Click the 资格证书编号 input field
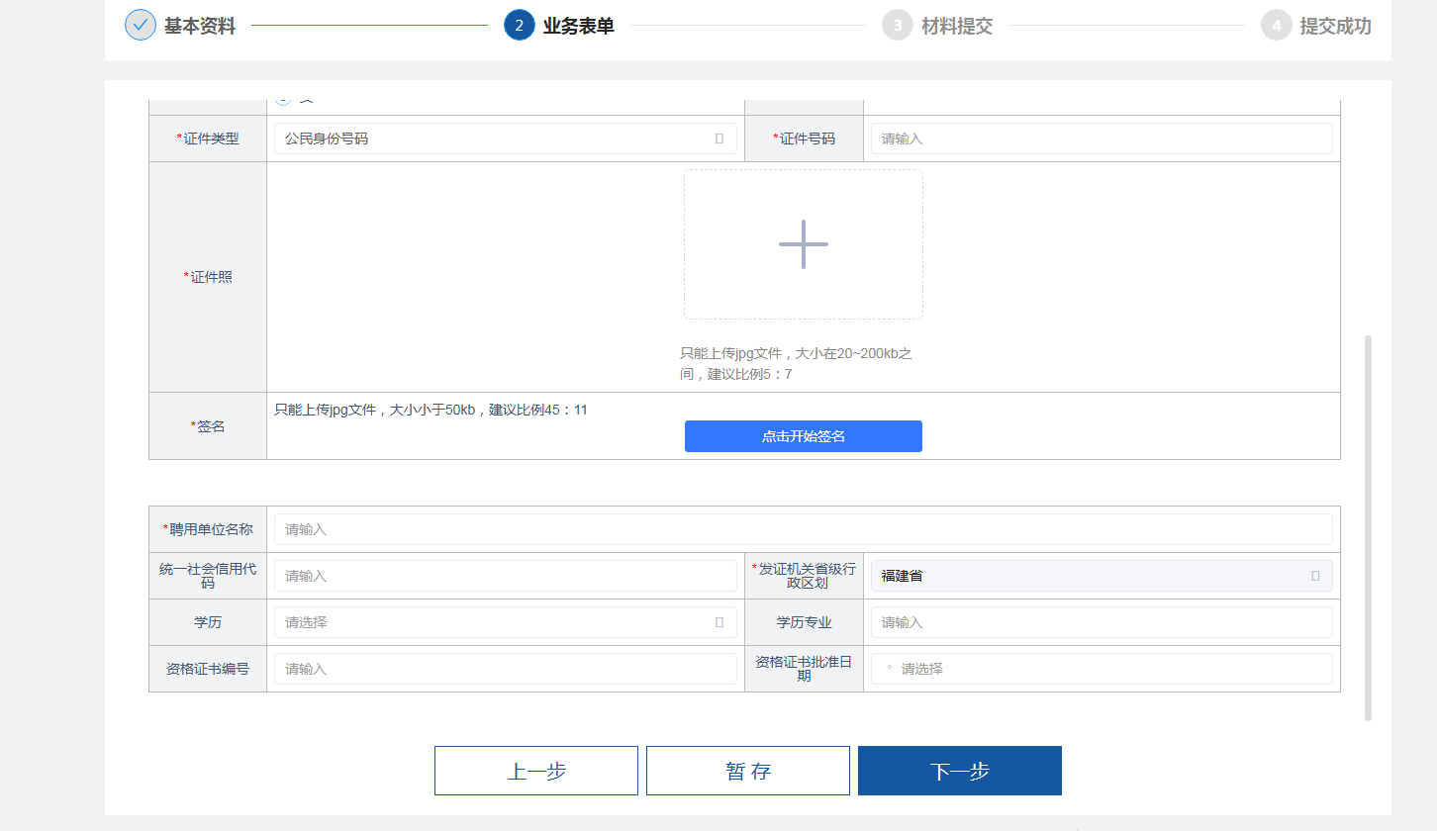The height and width of the screenshot is (831, 1437). pyautogui.click(x=505, y=669)
